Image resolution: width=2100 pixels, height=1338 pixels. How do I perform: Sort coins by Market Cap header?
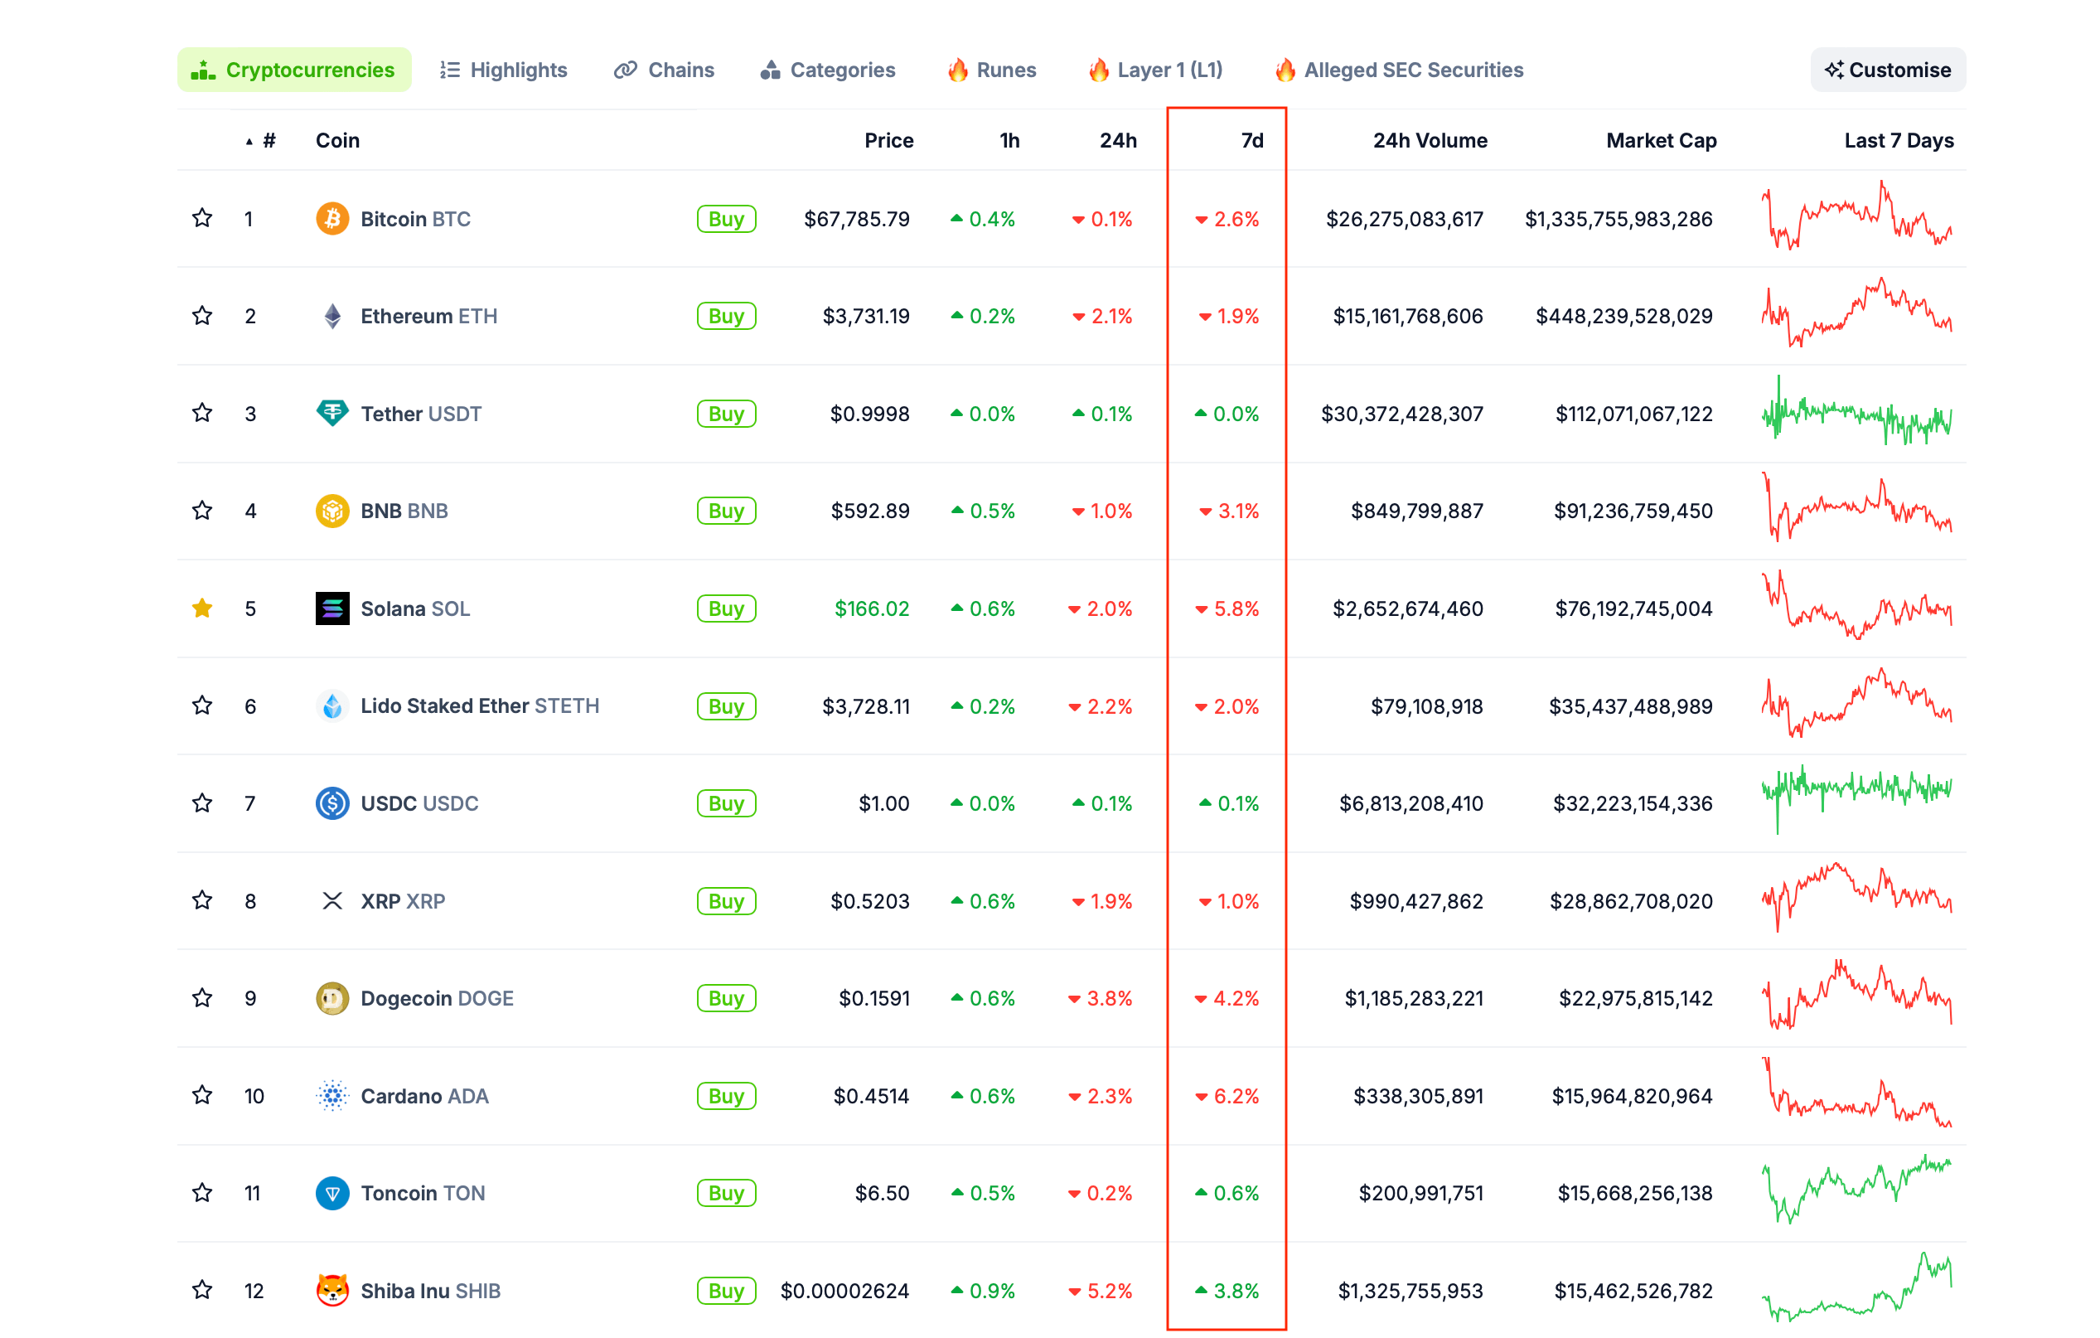pyautogui.click(x=1661, y=140)
